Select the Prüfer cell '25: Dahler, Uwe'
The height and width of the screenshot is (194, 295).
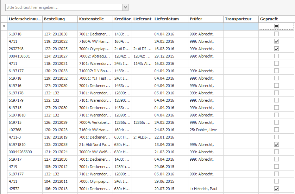pos(204,130)
